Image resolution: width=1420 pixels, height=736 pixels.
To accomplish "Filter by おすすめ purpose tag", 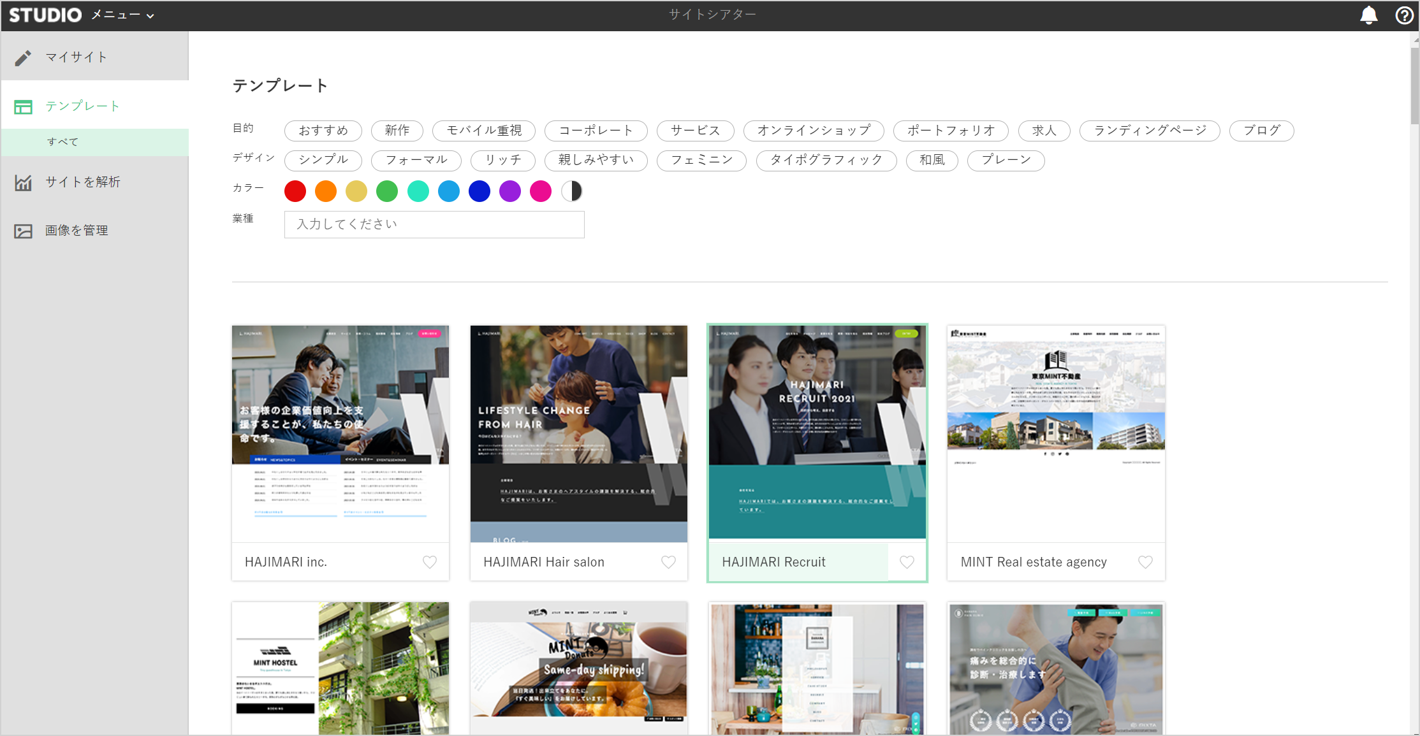I will [323, 131].
